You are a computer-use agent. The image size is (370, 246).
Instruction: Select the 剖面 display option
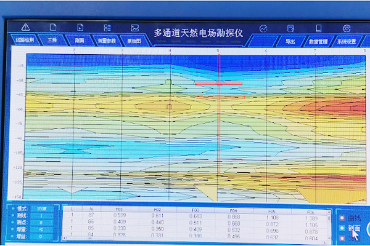[x=354, y=228]
